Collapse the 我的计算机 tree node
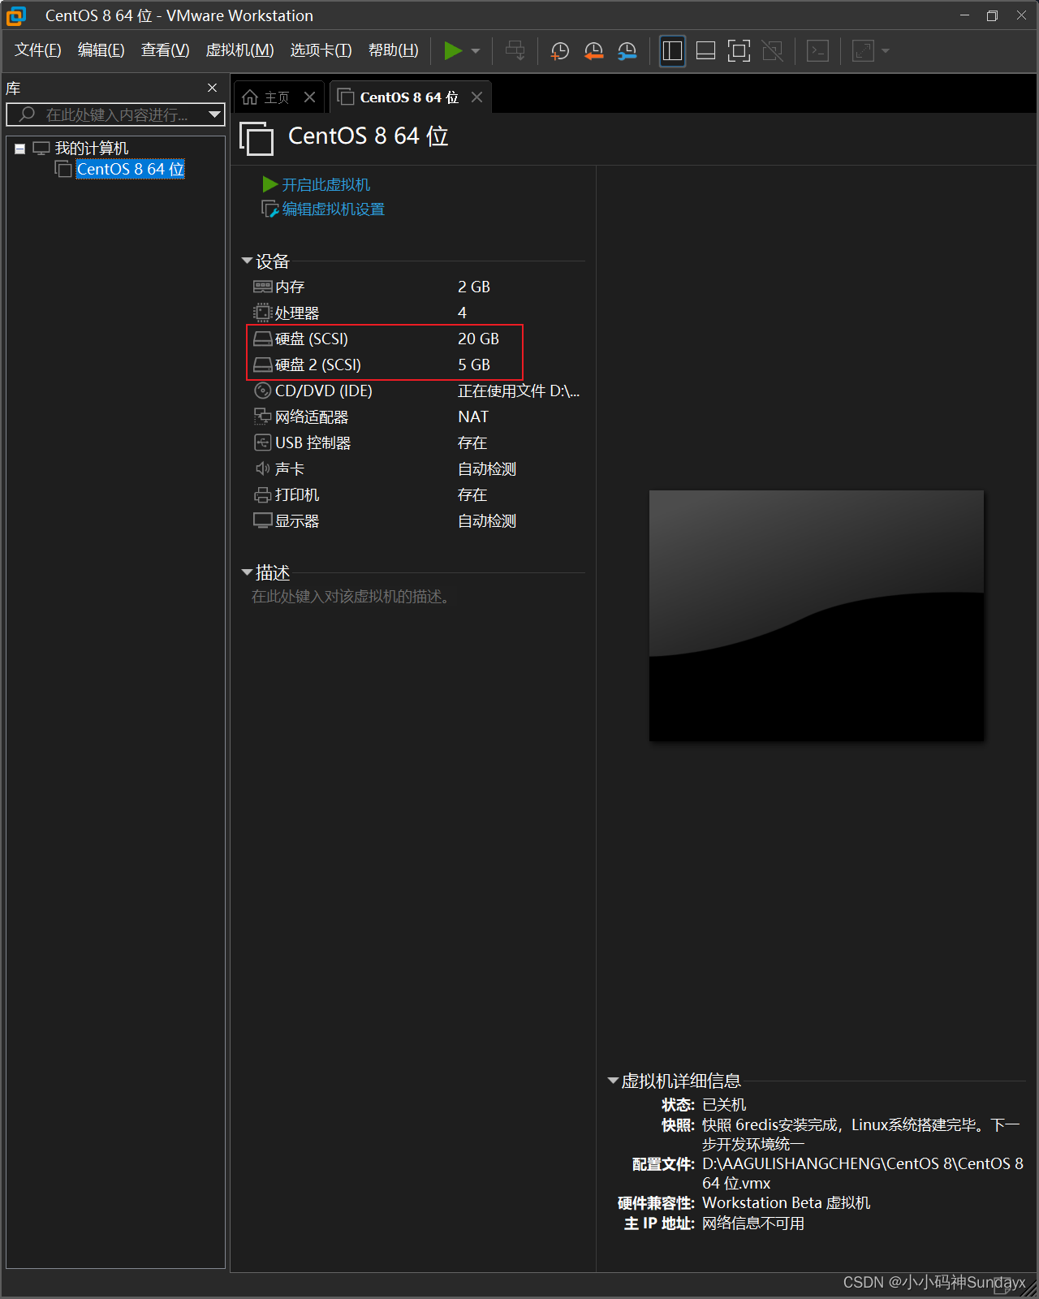 coord(19,149)
